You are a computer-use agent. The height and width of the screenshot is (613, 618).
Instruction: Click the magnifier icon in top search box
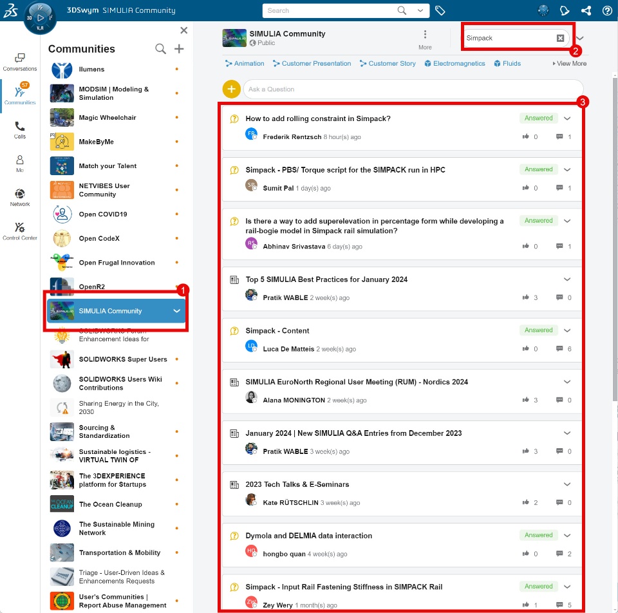402,11
